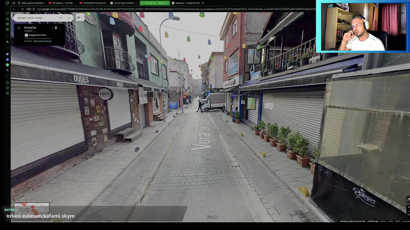Click the 'Gizlilik' footer link
Screen dimensions: 410x230
tap(398, 221)
